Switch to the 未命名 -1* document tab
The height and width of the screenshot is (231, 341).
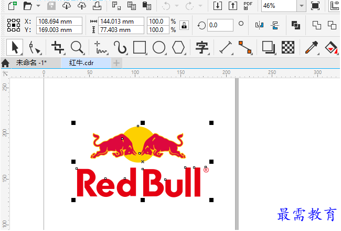(31, 63)
